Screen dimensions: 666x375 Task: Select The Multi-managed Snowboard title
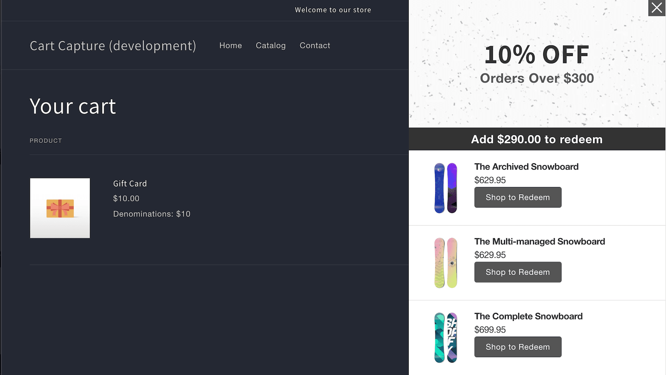(539, 242)
